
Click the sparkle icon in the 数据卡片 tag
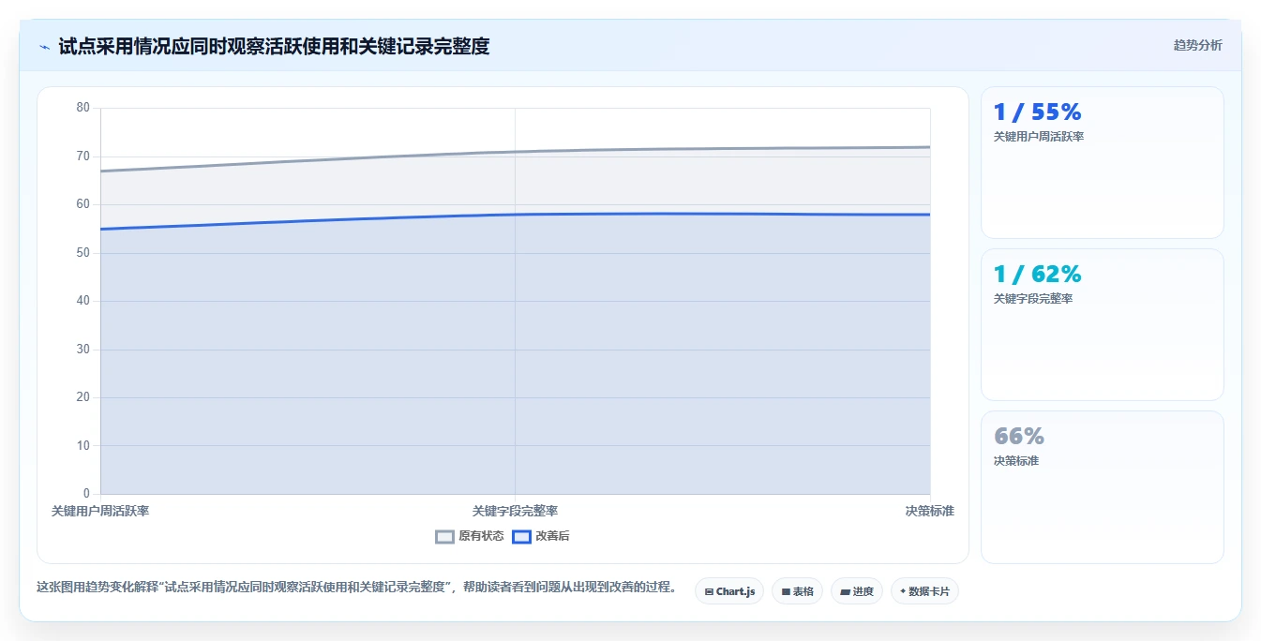[903, 591]
